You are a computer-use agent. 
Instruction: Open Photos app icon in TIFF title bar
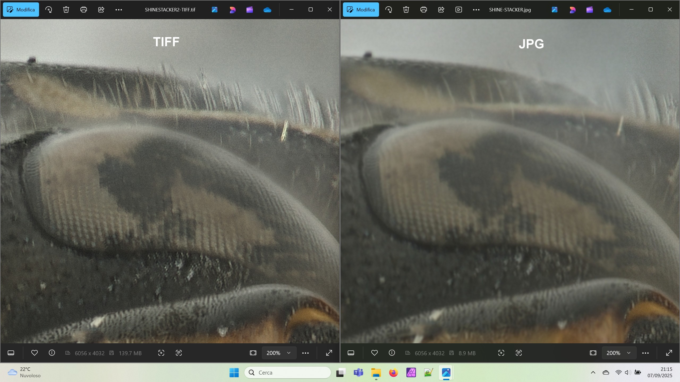[x=215, y=10]
